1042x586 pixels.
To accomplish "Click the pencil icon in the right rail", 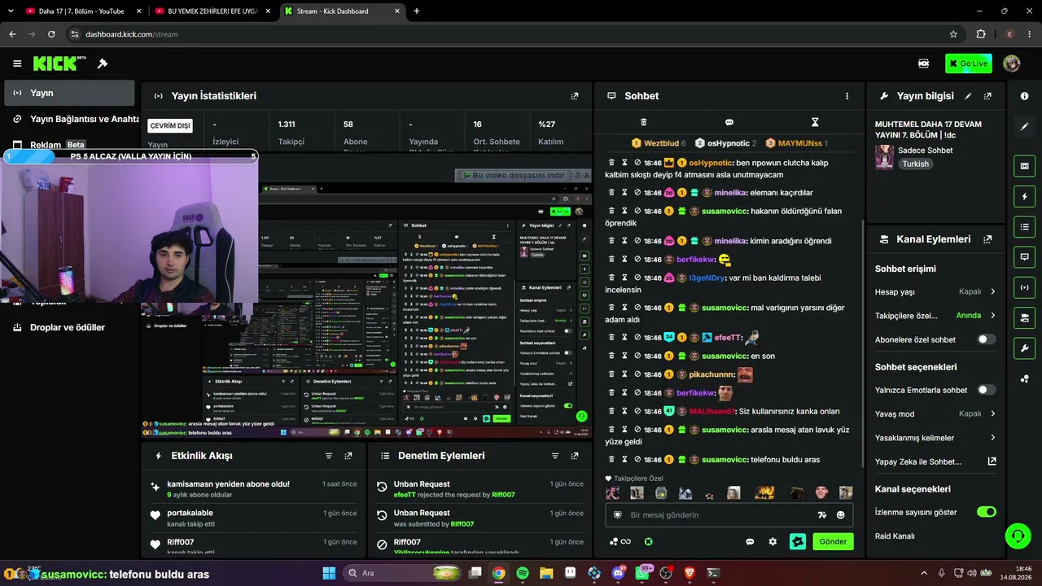I will click(1024, 127).
